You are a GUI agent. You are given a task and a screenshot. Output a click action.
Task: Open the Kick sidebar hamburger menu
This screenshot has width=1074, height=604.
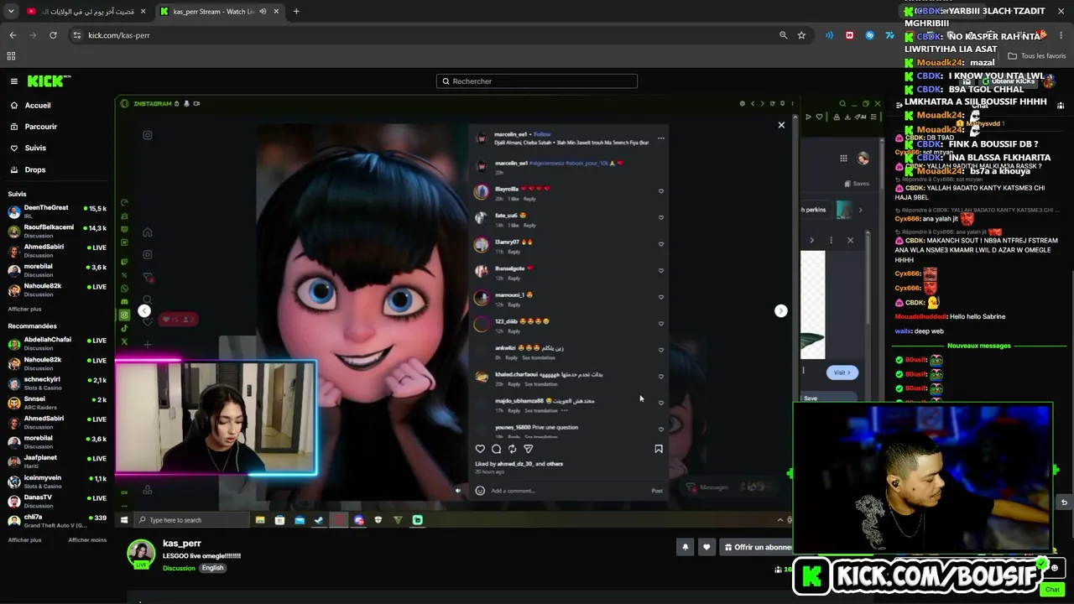pos(13,81)
